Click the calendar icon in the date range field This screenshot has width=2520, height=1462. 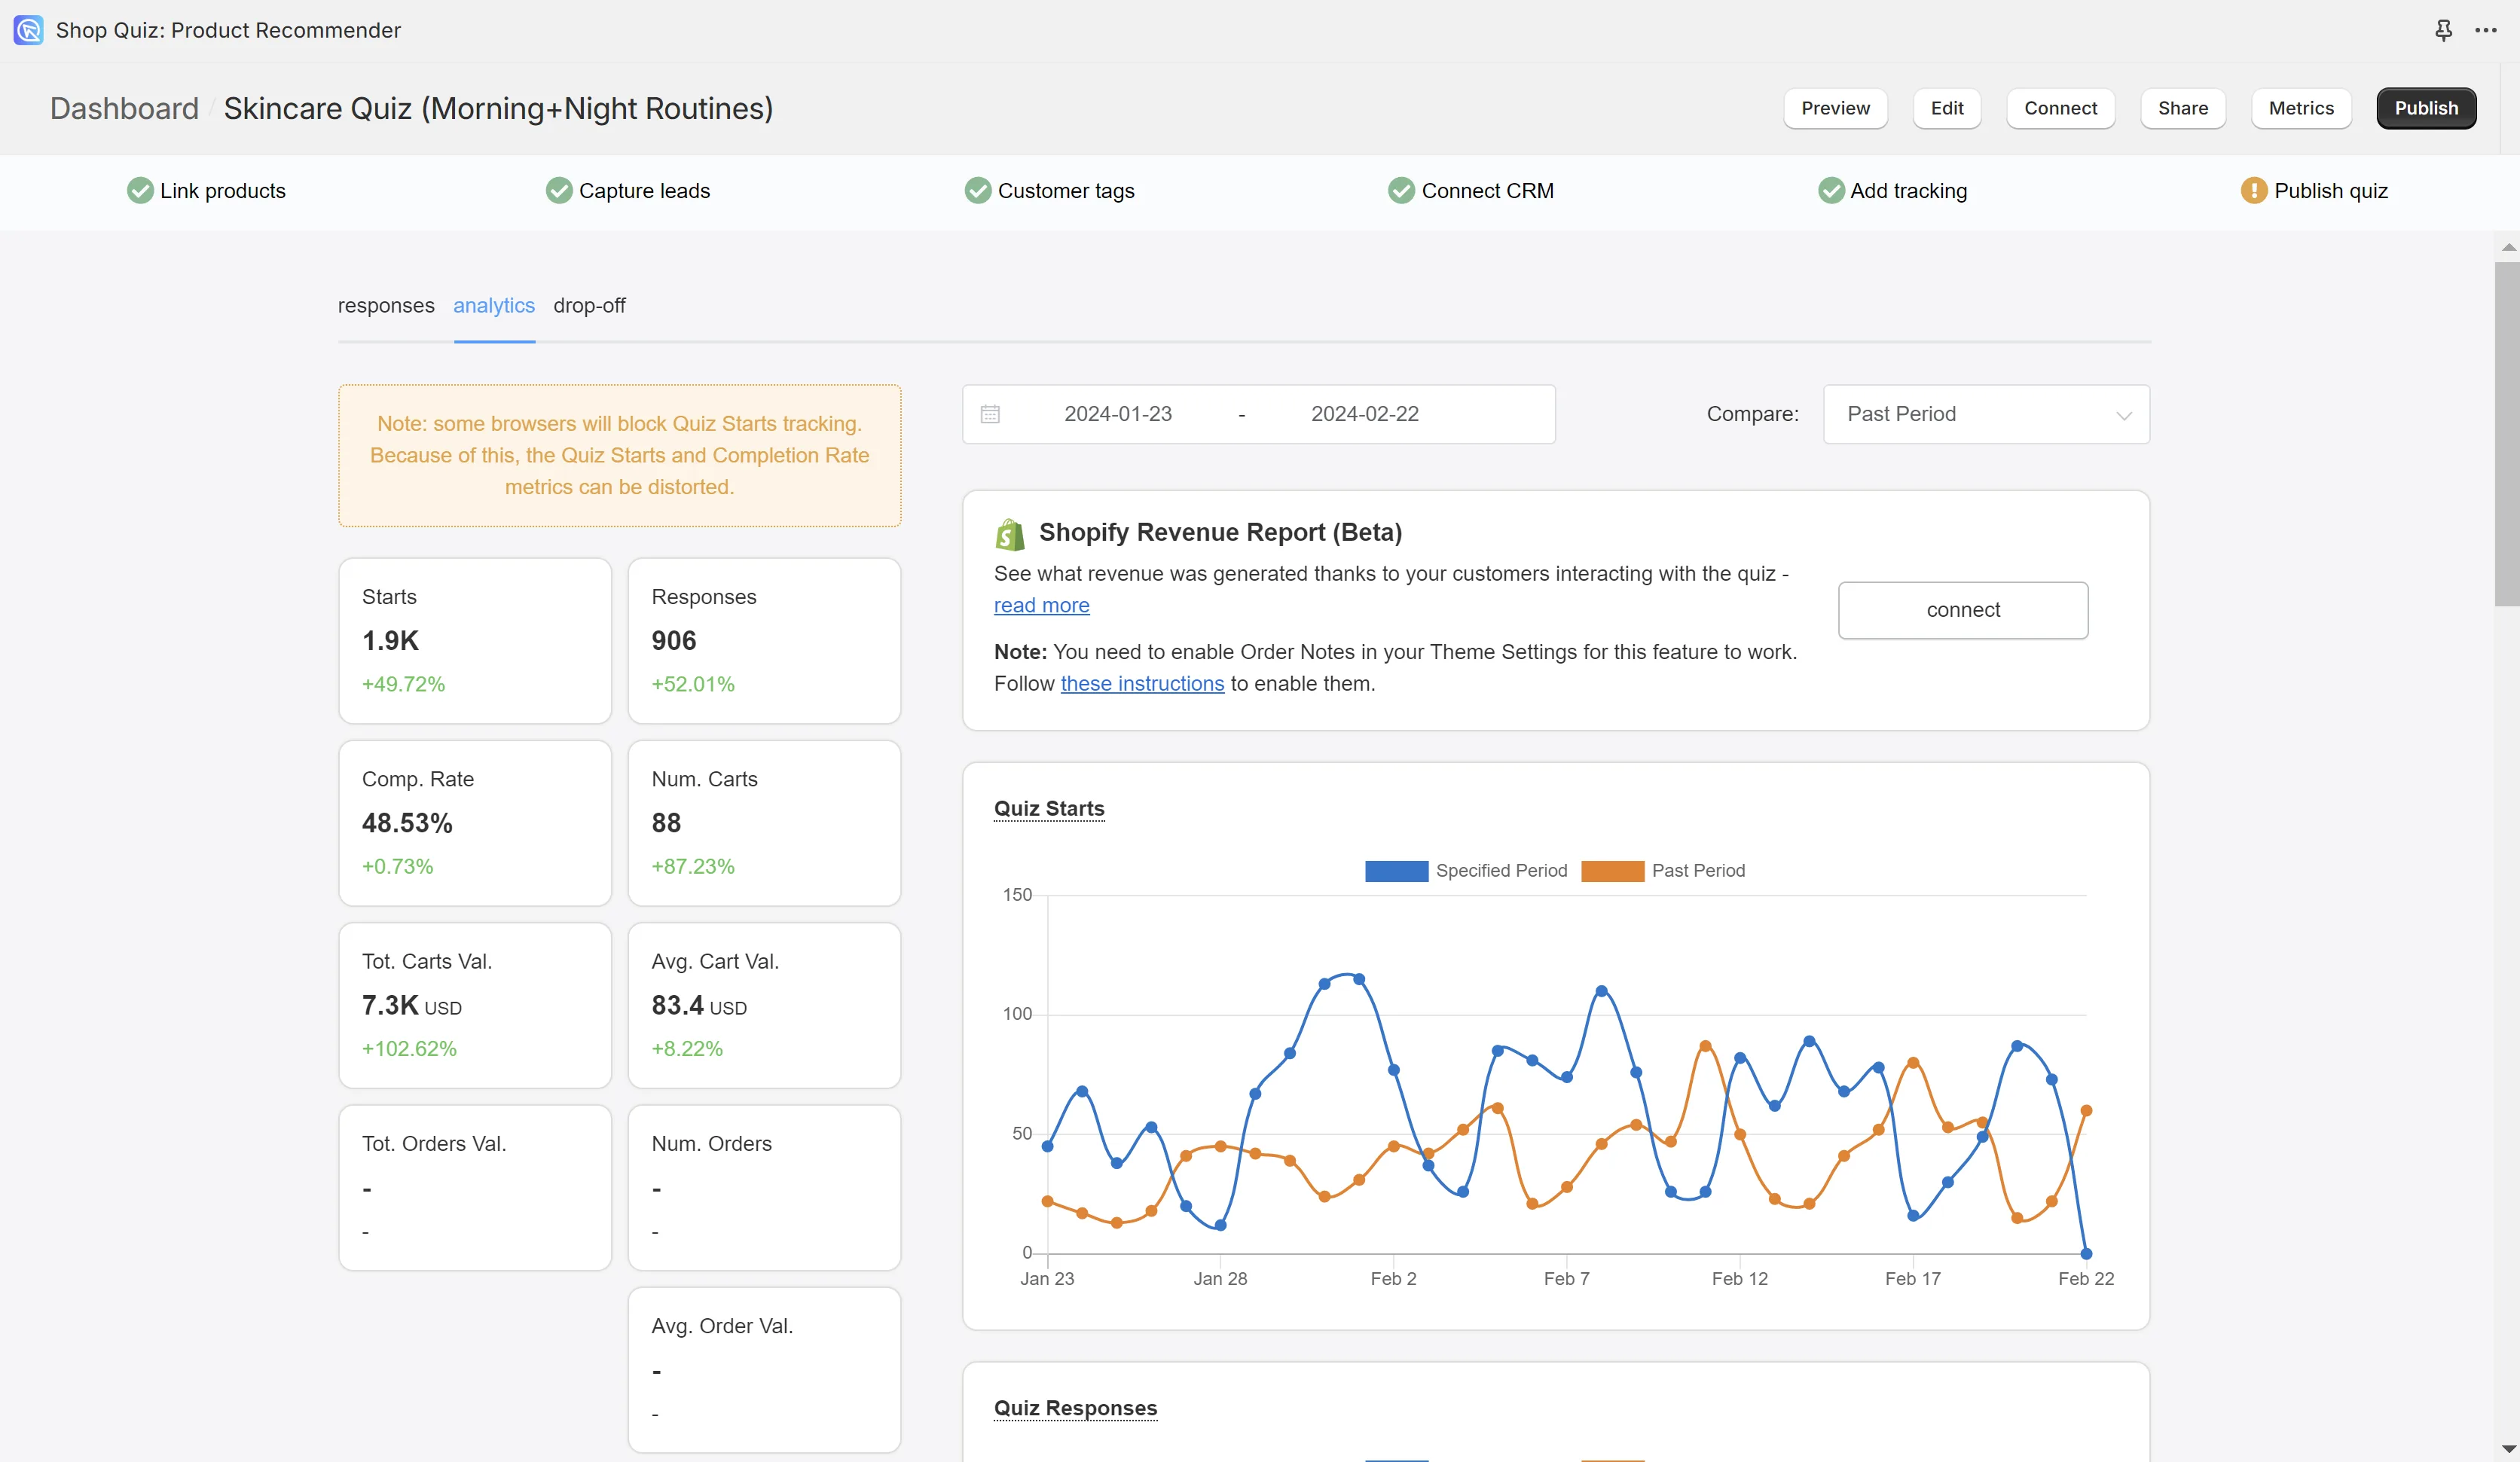pos(990,414)
